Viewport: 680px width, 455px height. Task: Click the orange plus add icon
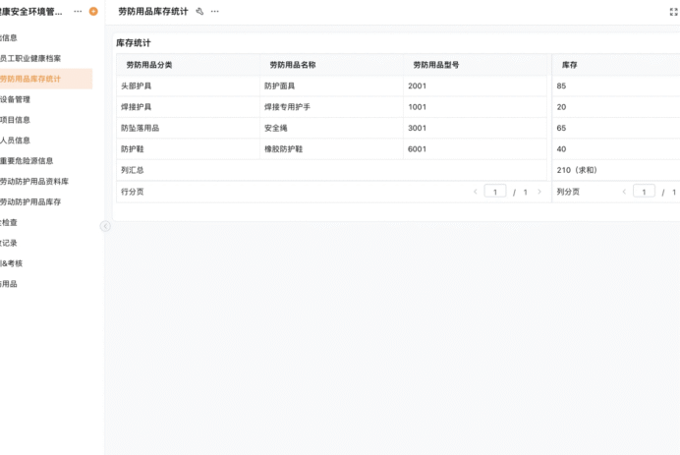tap(93, 11)
